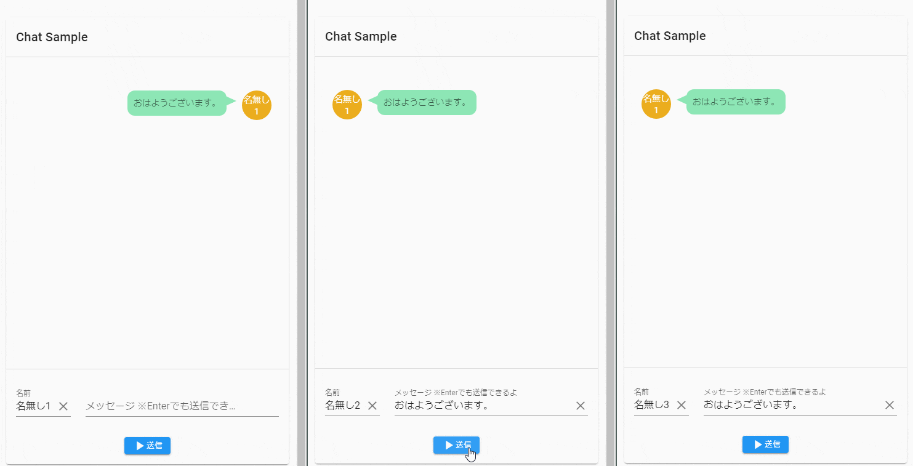Viewport: 913px width, 466px height.
Task: Click the 送信 button in the right chat panel
Action: coord(765,444)
